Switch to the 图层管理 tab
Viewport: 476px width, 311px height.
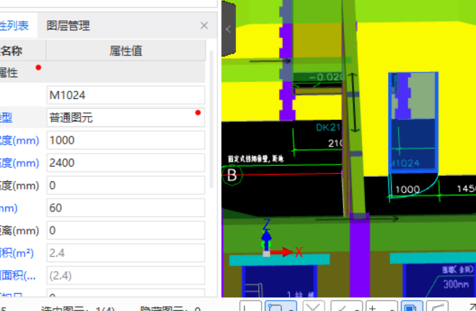(x=68, y=25)
